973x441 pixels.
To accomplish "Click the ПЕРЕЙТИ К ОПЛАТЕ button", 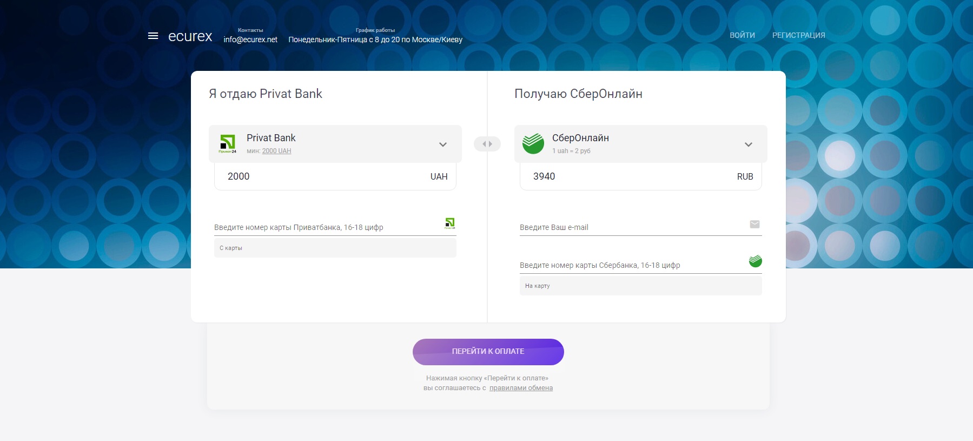I will pos(488,352).
